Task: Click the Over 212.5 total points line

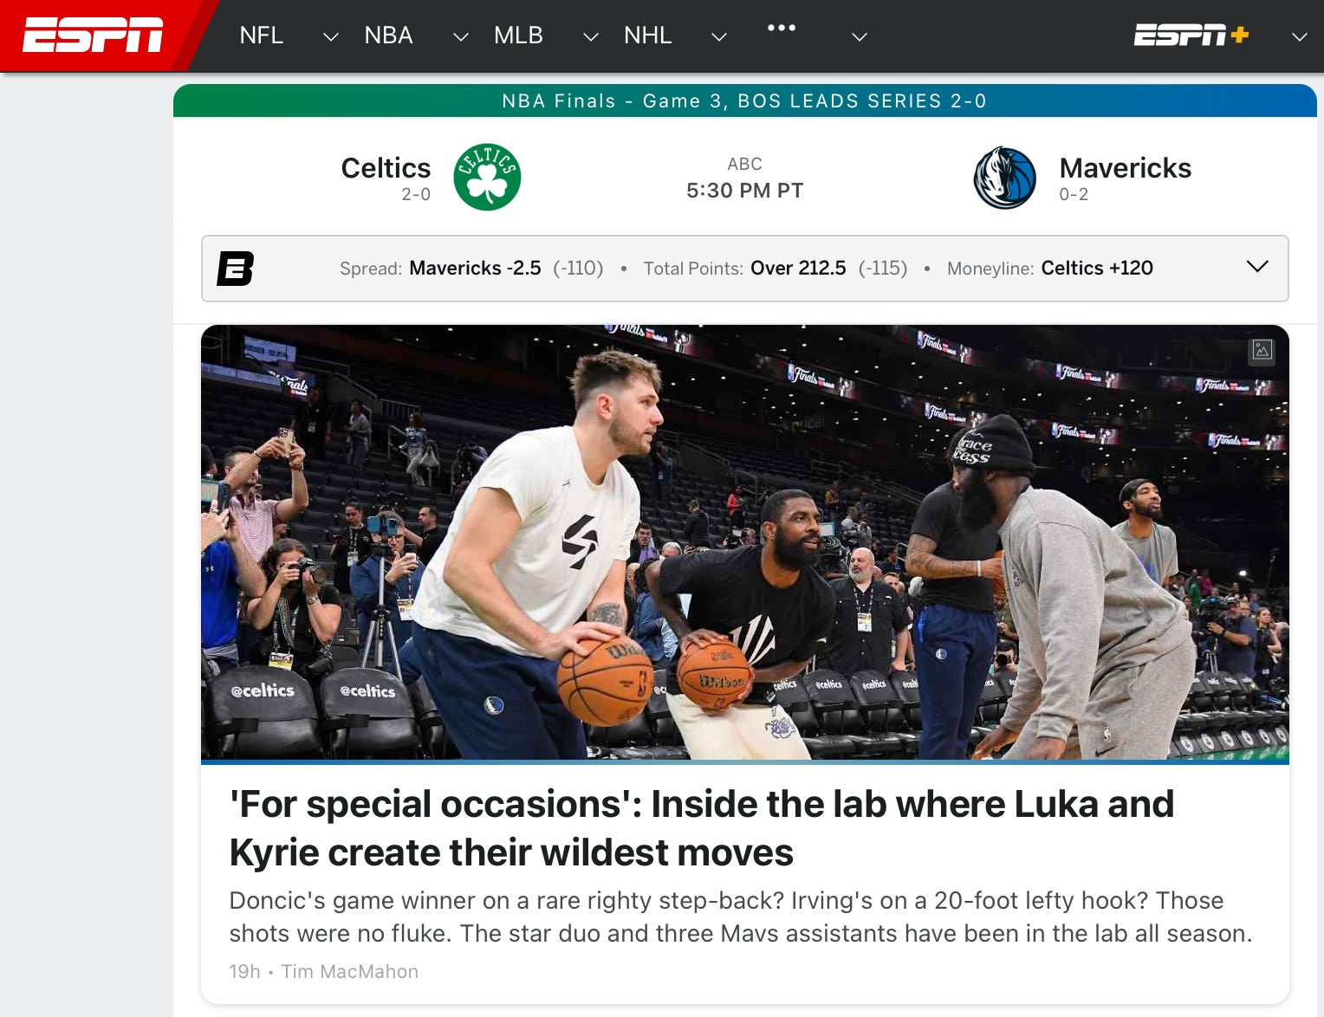Action: [x=798, y=269]
